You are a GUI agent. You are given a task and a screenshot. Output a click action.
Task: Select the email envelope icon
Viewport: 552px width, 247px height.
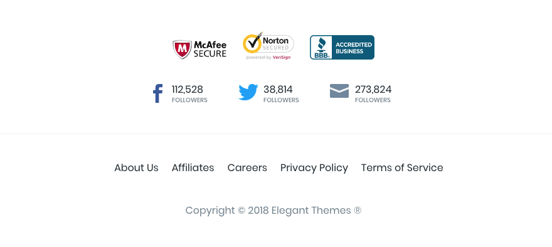click(x=339, y=91)
